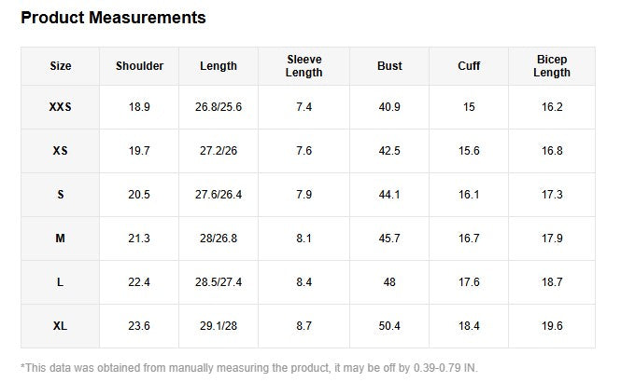Select the Bust column header

389,66
